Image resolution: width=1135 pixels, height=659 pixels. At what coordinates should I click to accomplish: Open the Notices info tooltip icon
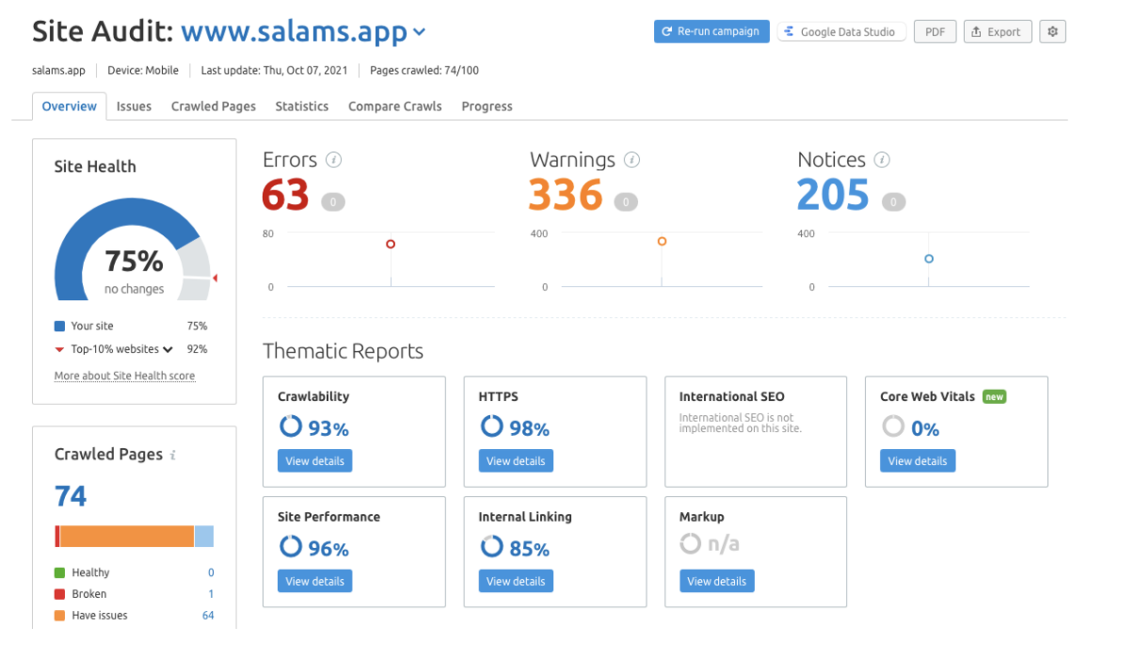[x=882, y=159]
